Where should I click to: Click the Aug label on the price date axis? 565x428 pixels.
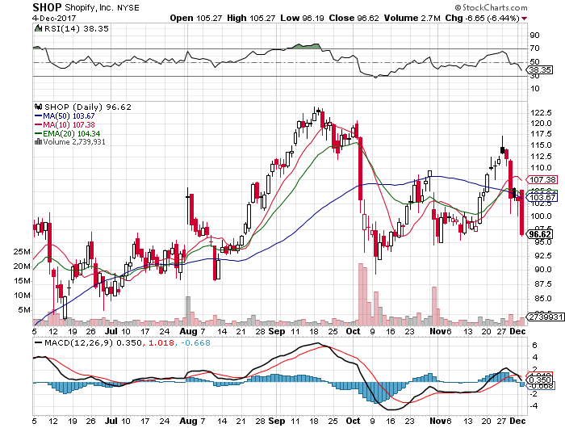click(x=188, y=331)
